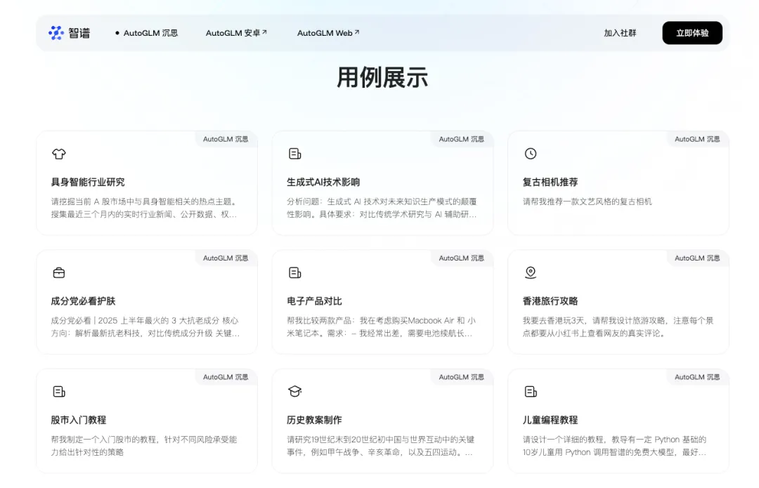Click the document icon on 股市入门教程 card
This screenshot has height=488, width=759.
59,392
